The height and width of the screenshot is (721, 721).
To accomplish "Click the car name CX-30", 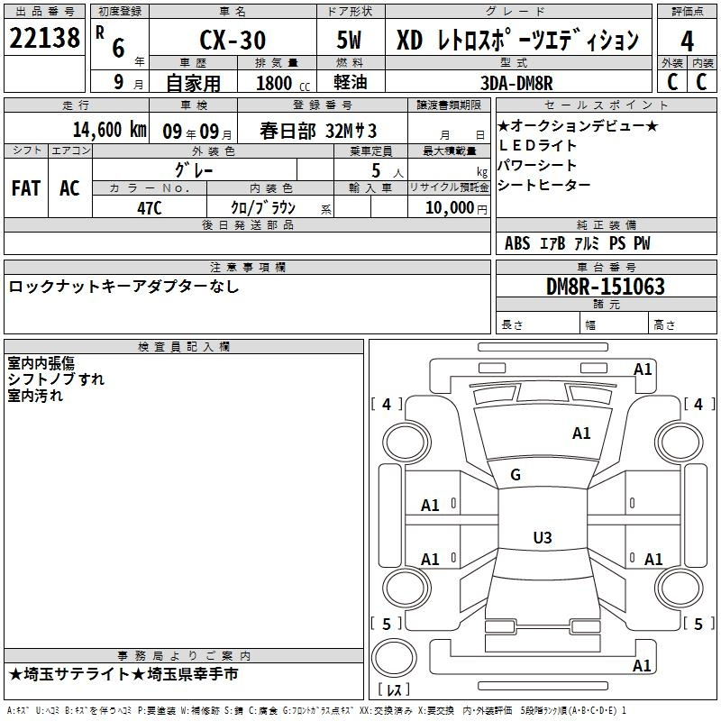I will click(230, 41).
